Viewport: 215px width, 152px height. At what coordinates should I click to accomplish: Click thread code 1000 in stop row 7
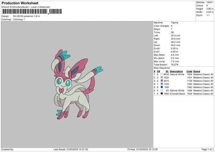190,94
